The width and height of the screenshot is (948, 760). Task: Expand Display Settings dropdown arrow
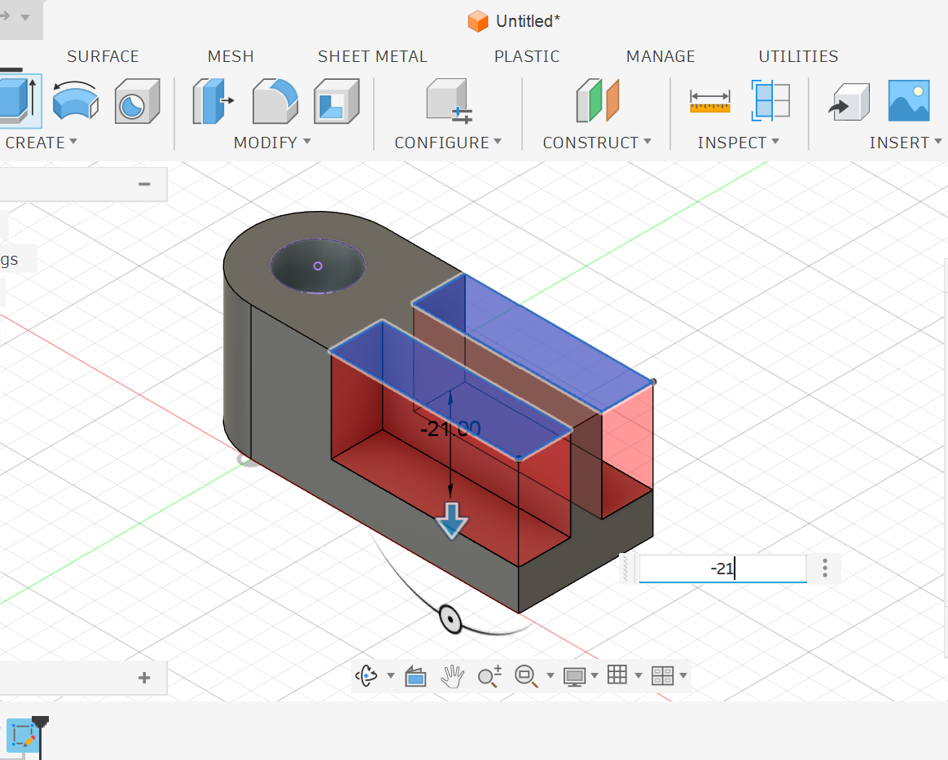pyautogui.click(x=595, y=676)
